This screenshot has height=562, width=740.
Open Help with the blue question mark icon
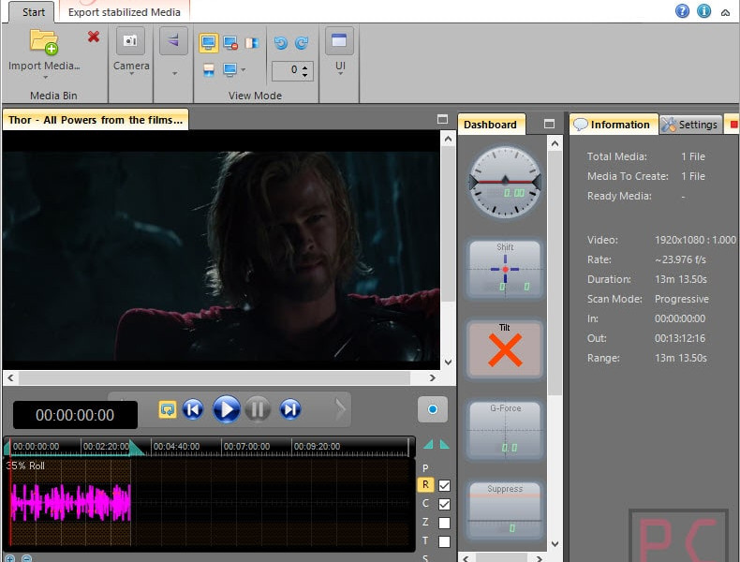682,10
